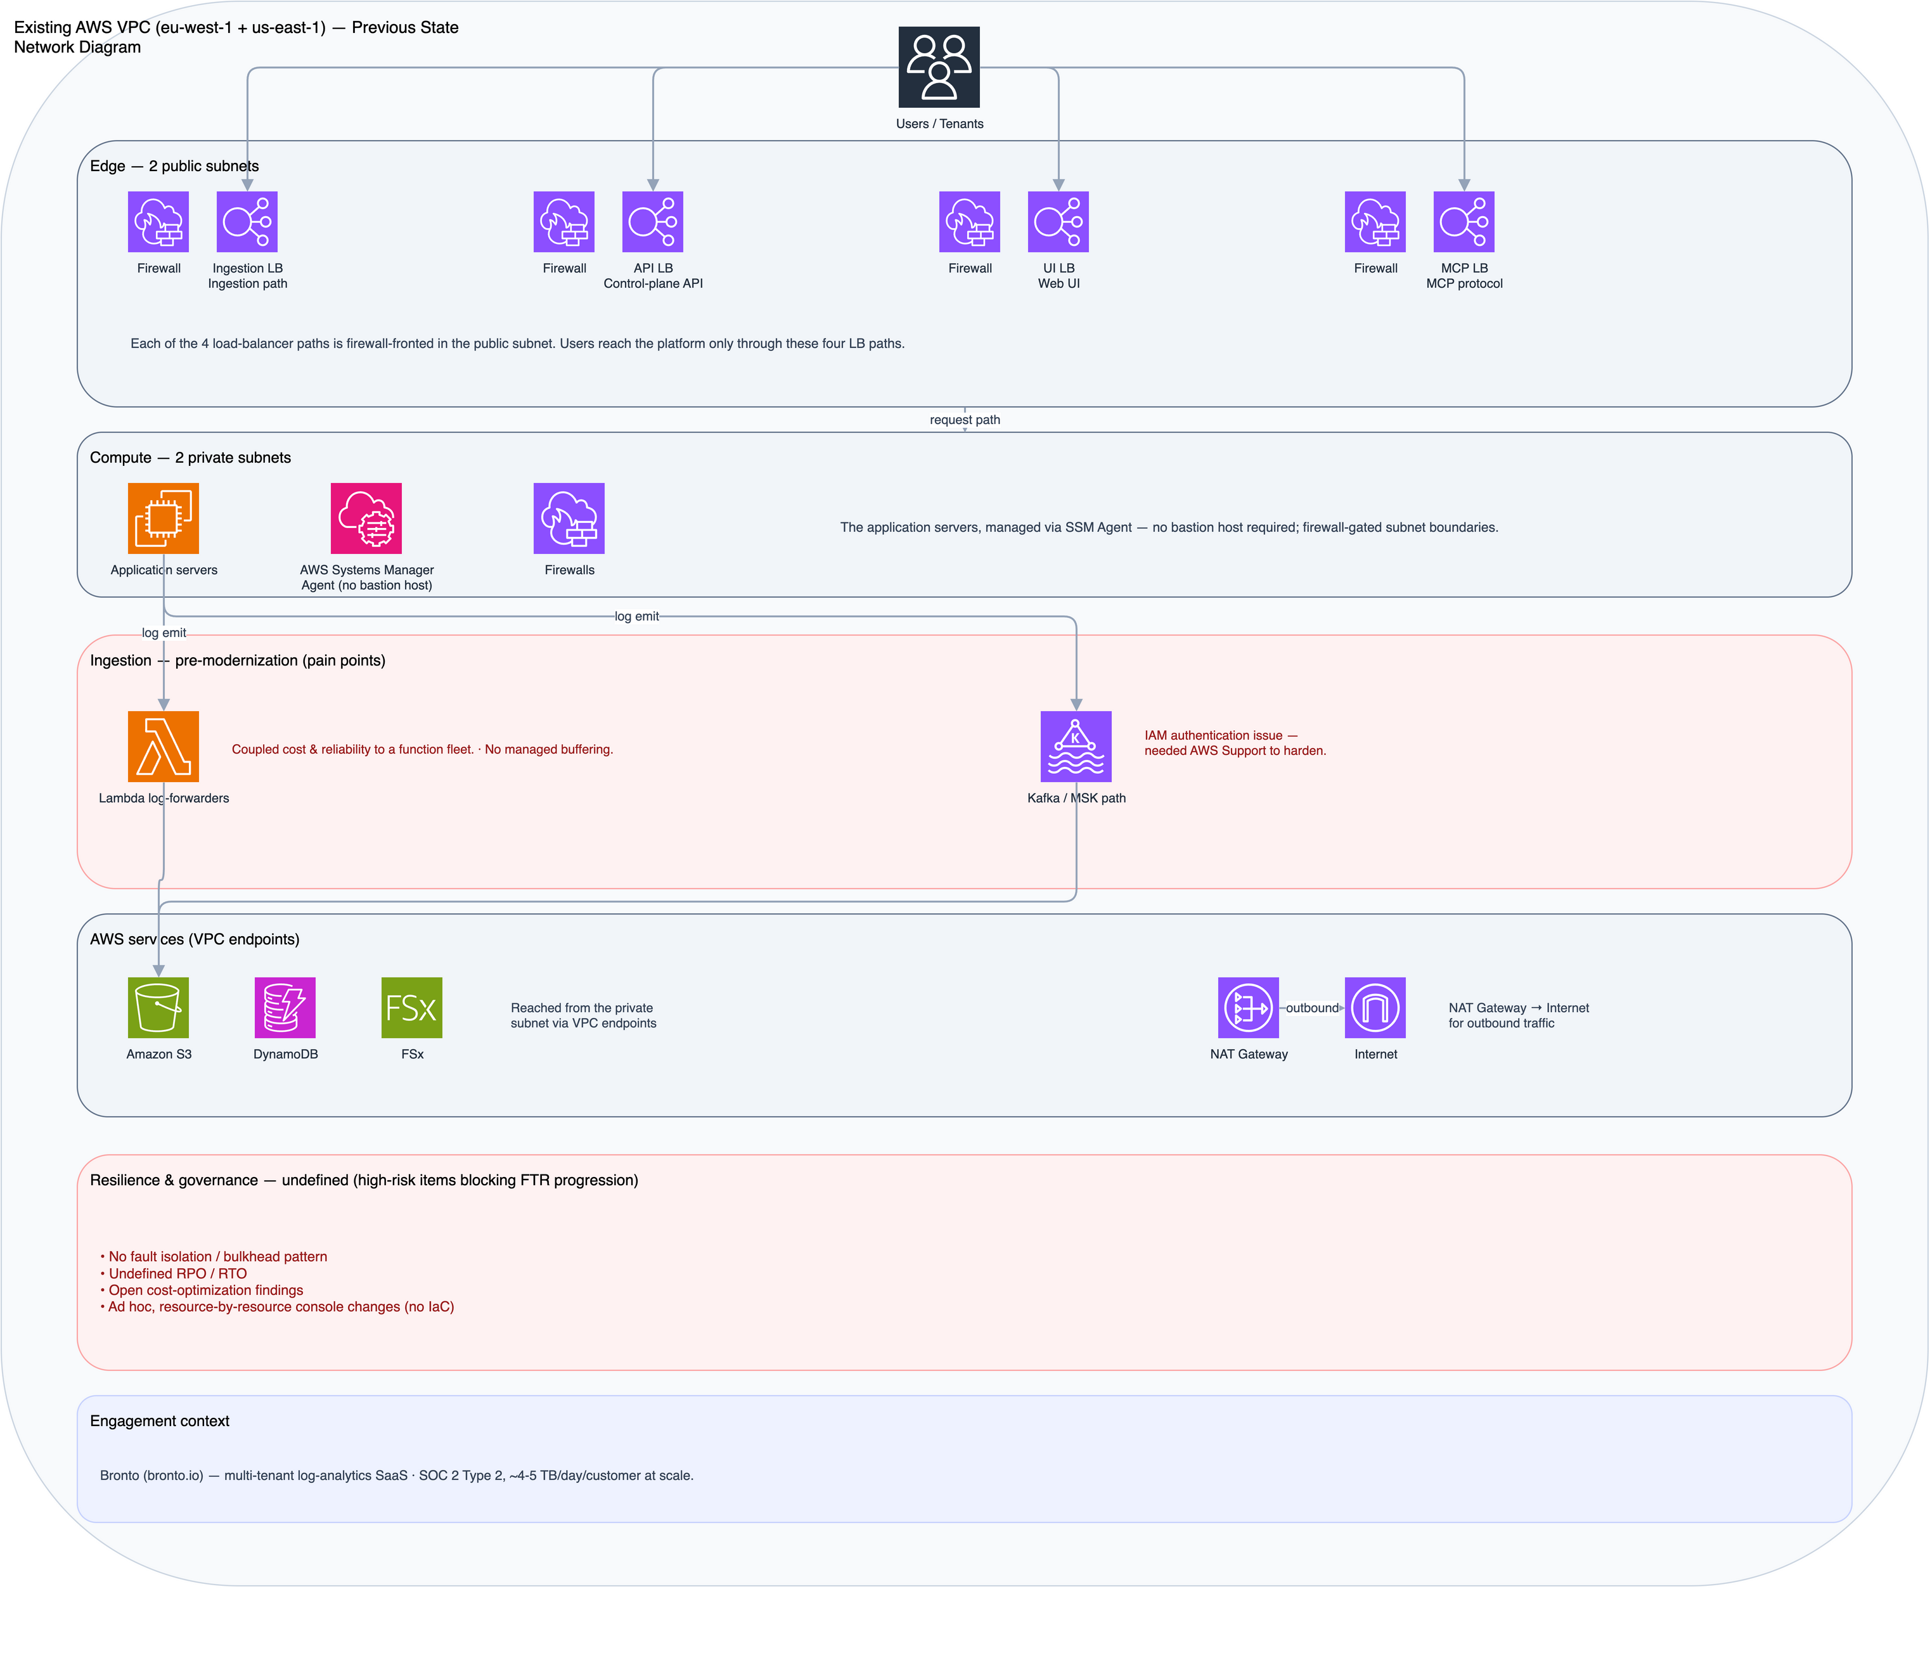Click the 'log emit' label toward Kafka
This screenshot has width=1930, height=1653.
637,617
